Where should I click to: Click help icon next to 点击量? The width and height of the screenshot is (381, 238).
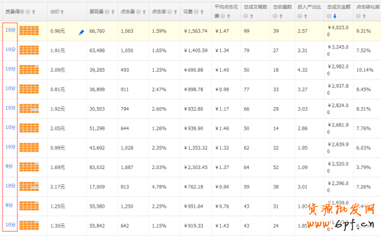point(138,12)
